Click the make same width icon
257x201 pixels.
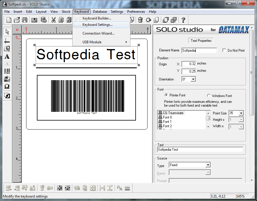click(77, 188)
